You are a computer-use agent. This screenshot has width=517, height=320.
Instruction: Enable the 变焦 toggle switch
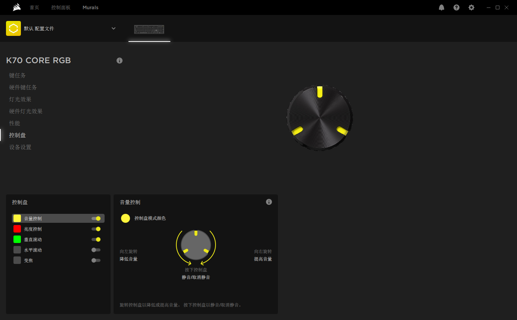[x=96, y=261]
